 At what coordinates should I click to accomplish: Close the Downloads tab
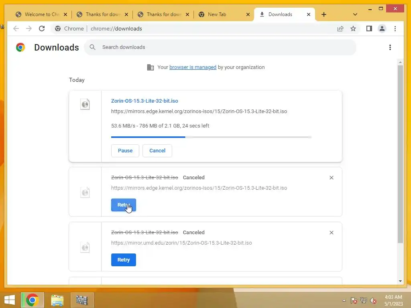[x=309, y=14]
